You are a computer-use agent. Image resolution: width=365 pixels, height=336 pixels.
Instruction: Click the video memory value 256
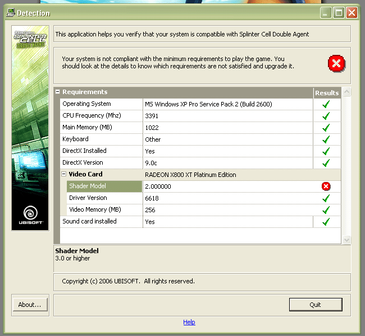pos(150,210)
